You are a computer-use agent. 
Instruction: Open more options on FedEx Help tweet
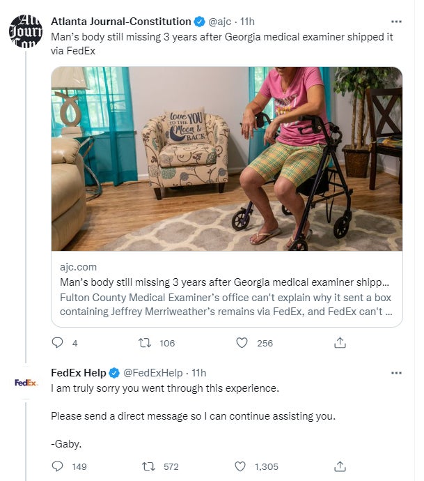[396, 373]
